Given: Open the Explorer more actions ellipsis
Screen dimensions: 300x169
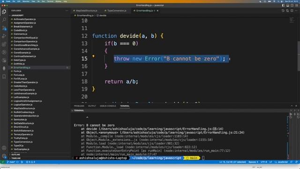Looking at the screenshot, I should [x=67, y=11].
